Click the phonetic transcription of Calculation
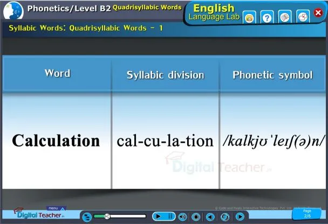The image size is (328, 224). [x=274, y=141]
